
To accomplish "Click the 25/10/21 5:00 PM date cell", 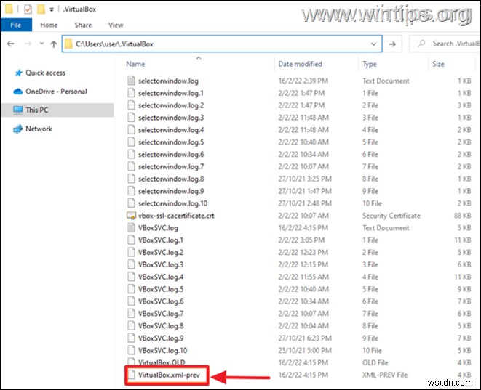I will [305, 351].
